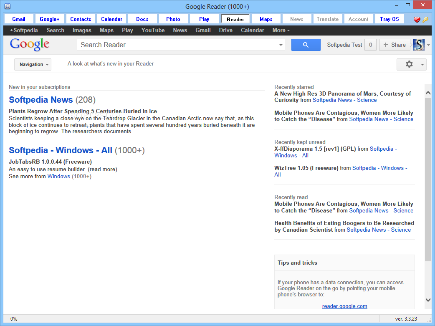Switch to the Play tab in top row
435x326 pixels.
[204, 19]
